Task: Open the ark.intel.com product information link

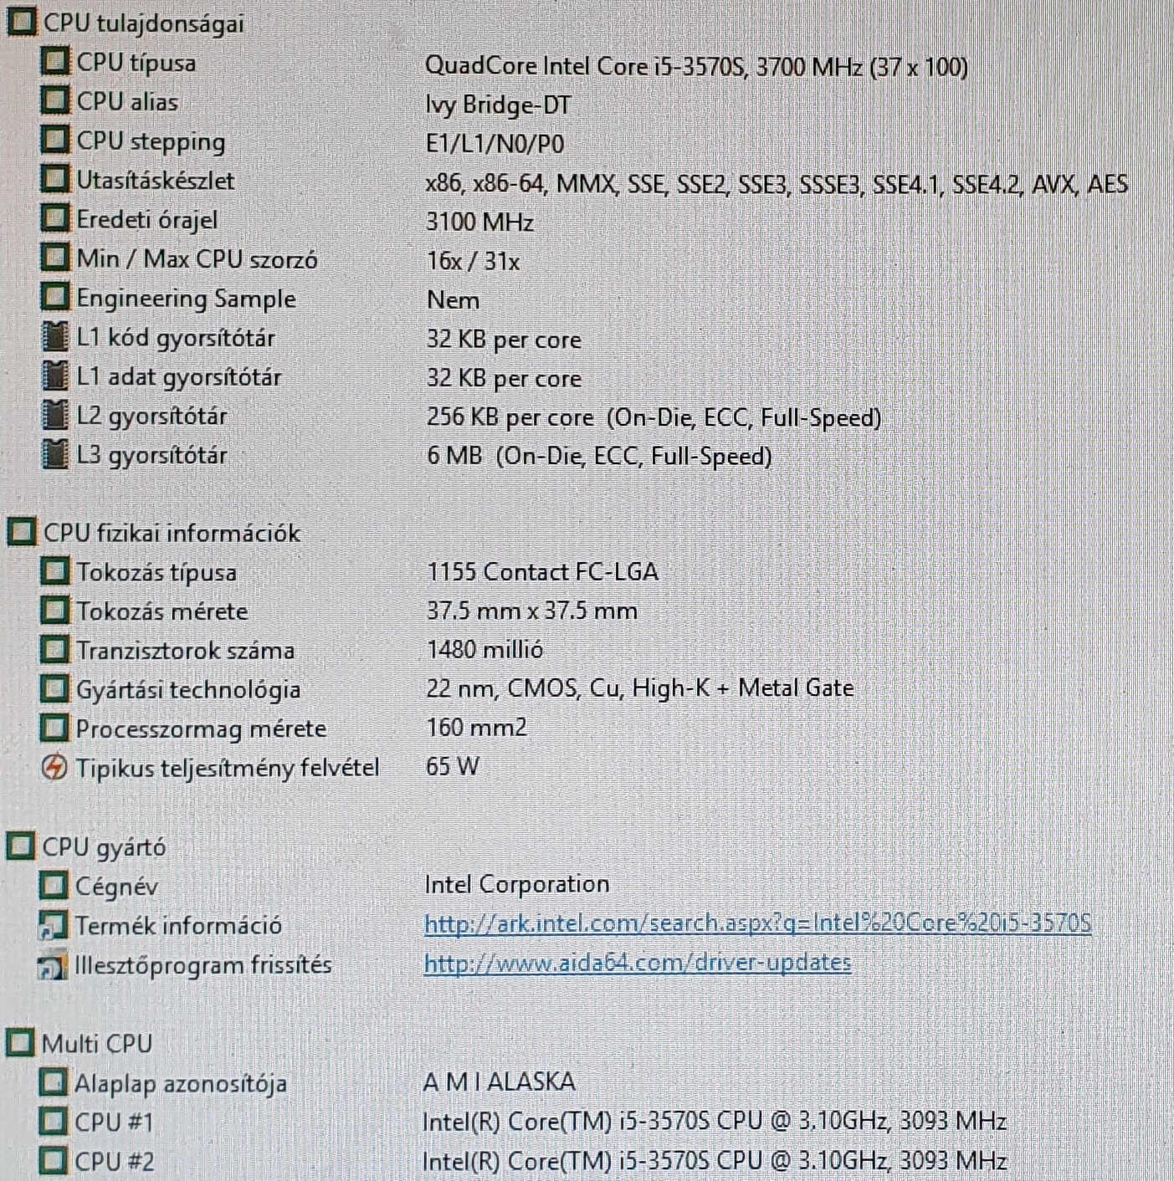Action: click(x=757, y=923)
